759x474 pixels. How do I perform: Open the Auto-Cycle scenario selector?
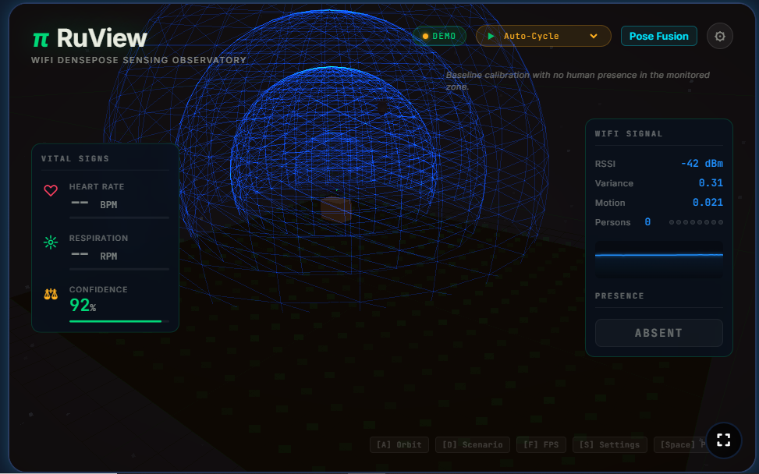click(544, 37)
